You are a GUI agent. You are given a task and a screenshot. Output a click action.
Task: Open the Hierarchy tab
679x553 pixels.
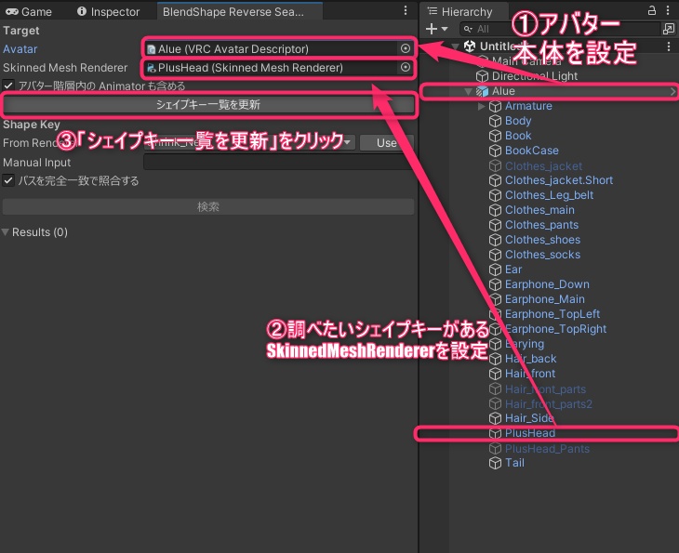459,12
